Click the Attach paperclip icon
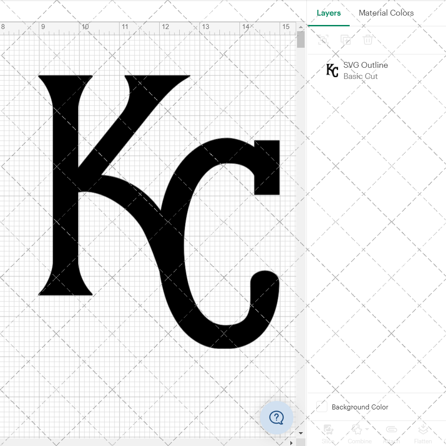This screenshot has height=446, width=446. click(x=392, y=429)
